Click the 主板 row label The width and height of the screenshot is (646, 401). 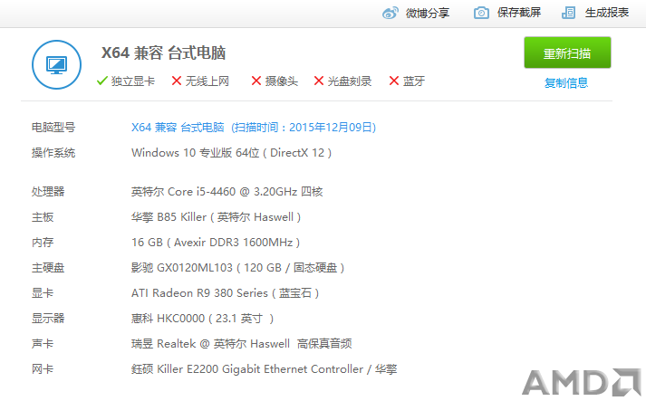43,217
